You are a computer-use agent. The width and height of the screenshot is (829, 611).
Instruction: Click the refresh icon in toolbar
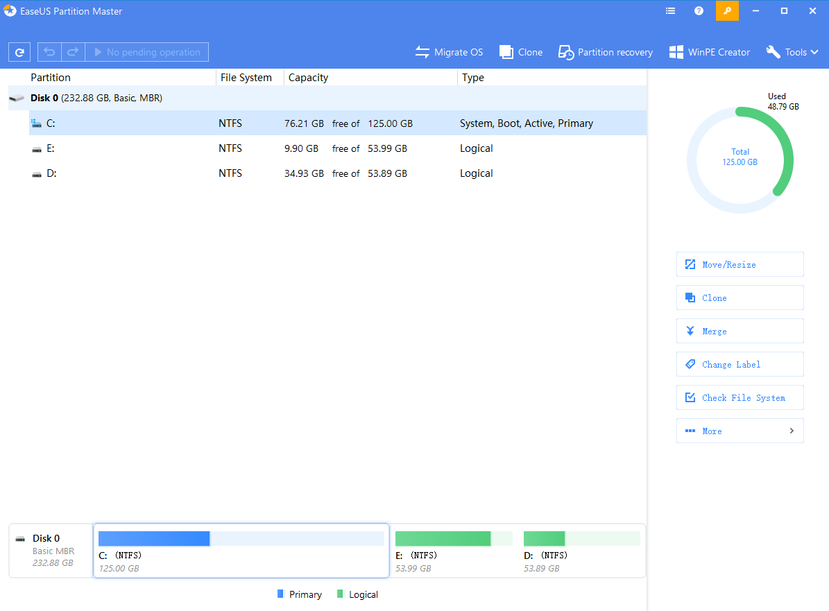(x=19, y=52)
